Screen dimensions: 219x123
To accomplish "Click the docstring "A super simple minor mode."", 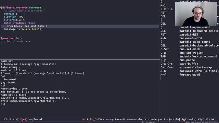I will [24, 11].
